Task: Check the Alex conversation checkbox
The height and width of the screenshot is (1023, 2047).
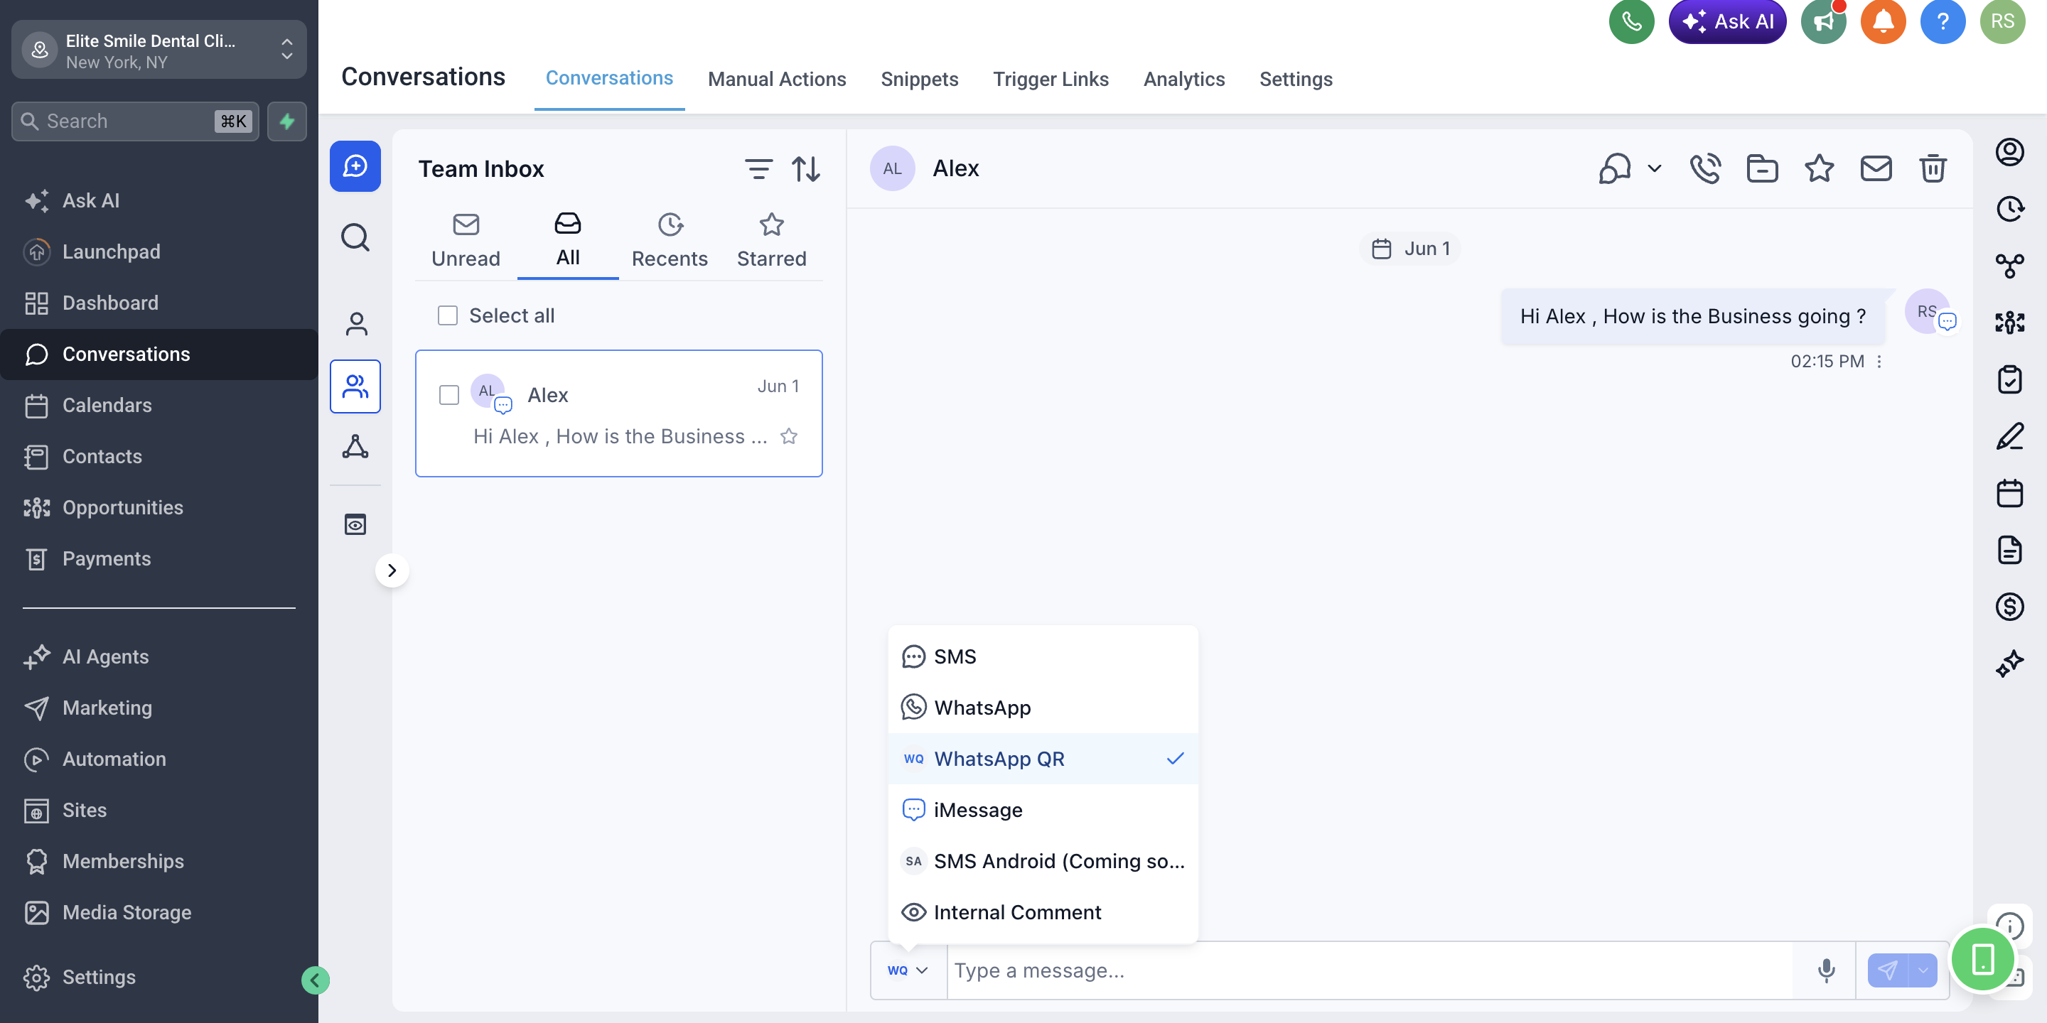Action: [x=449, y=395]
